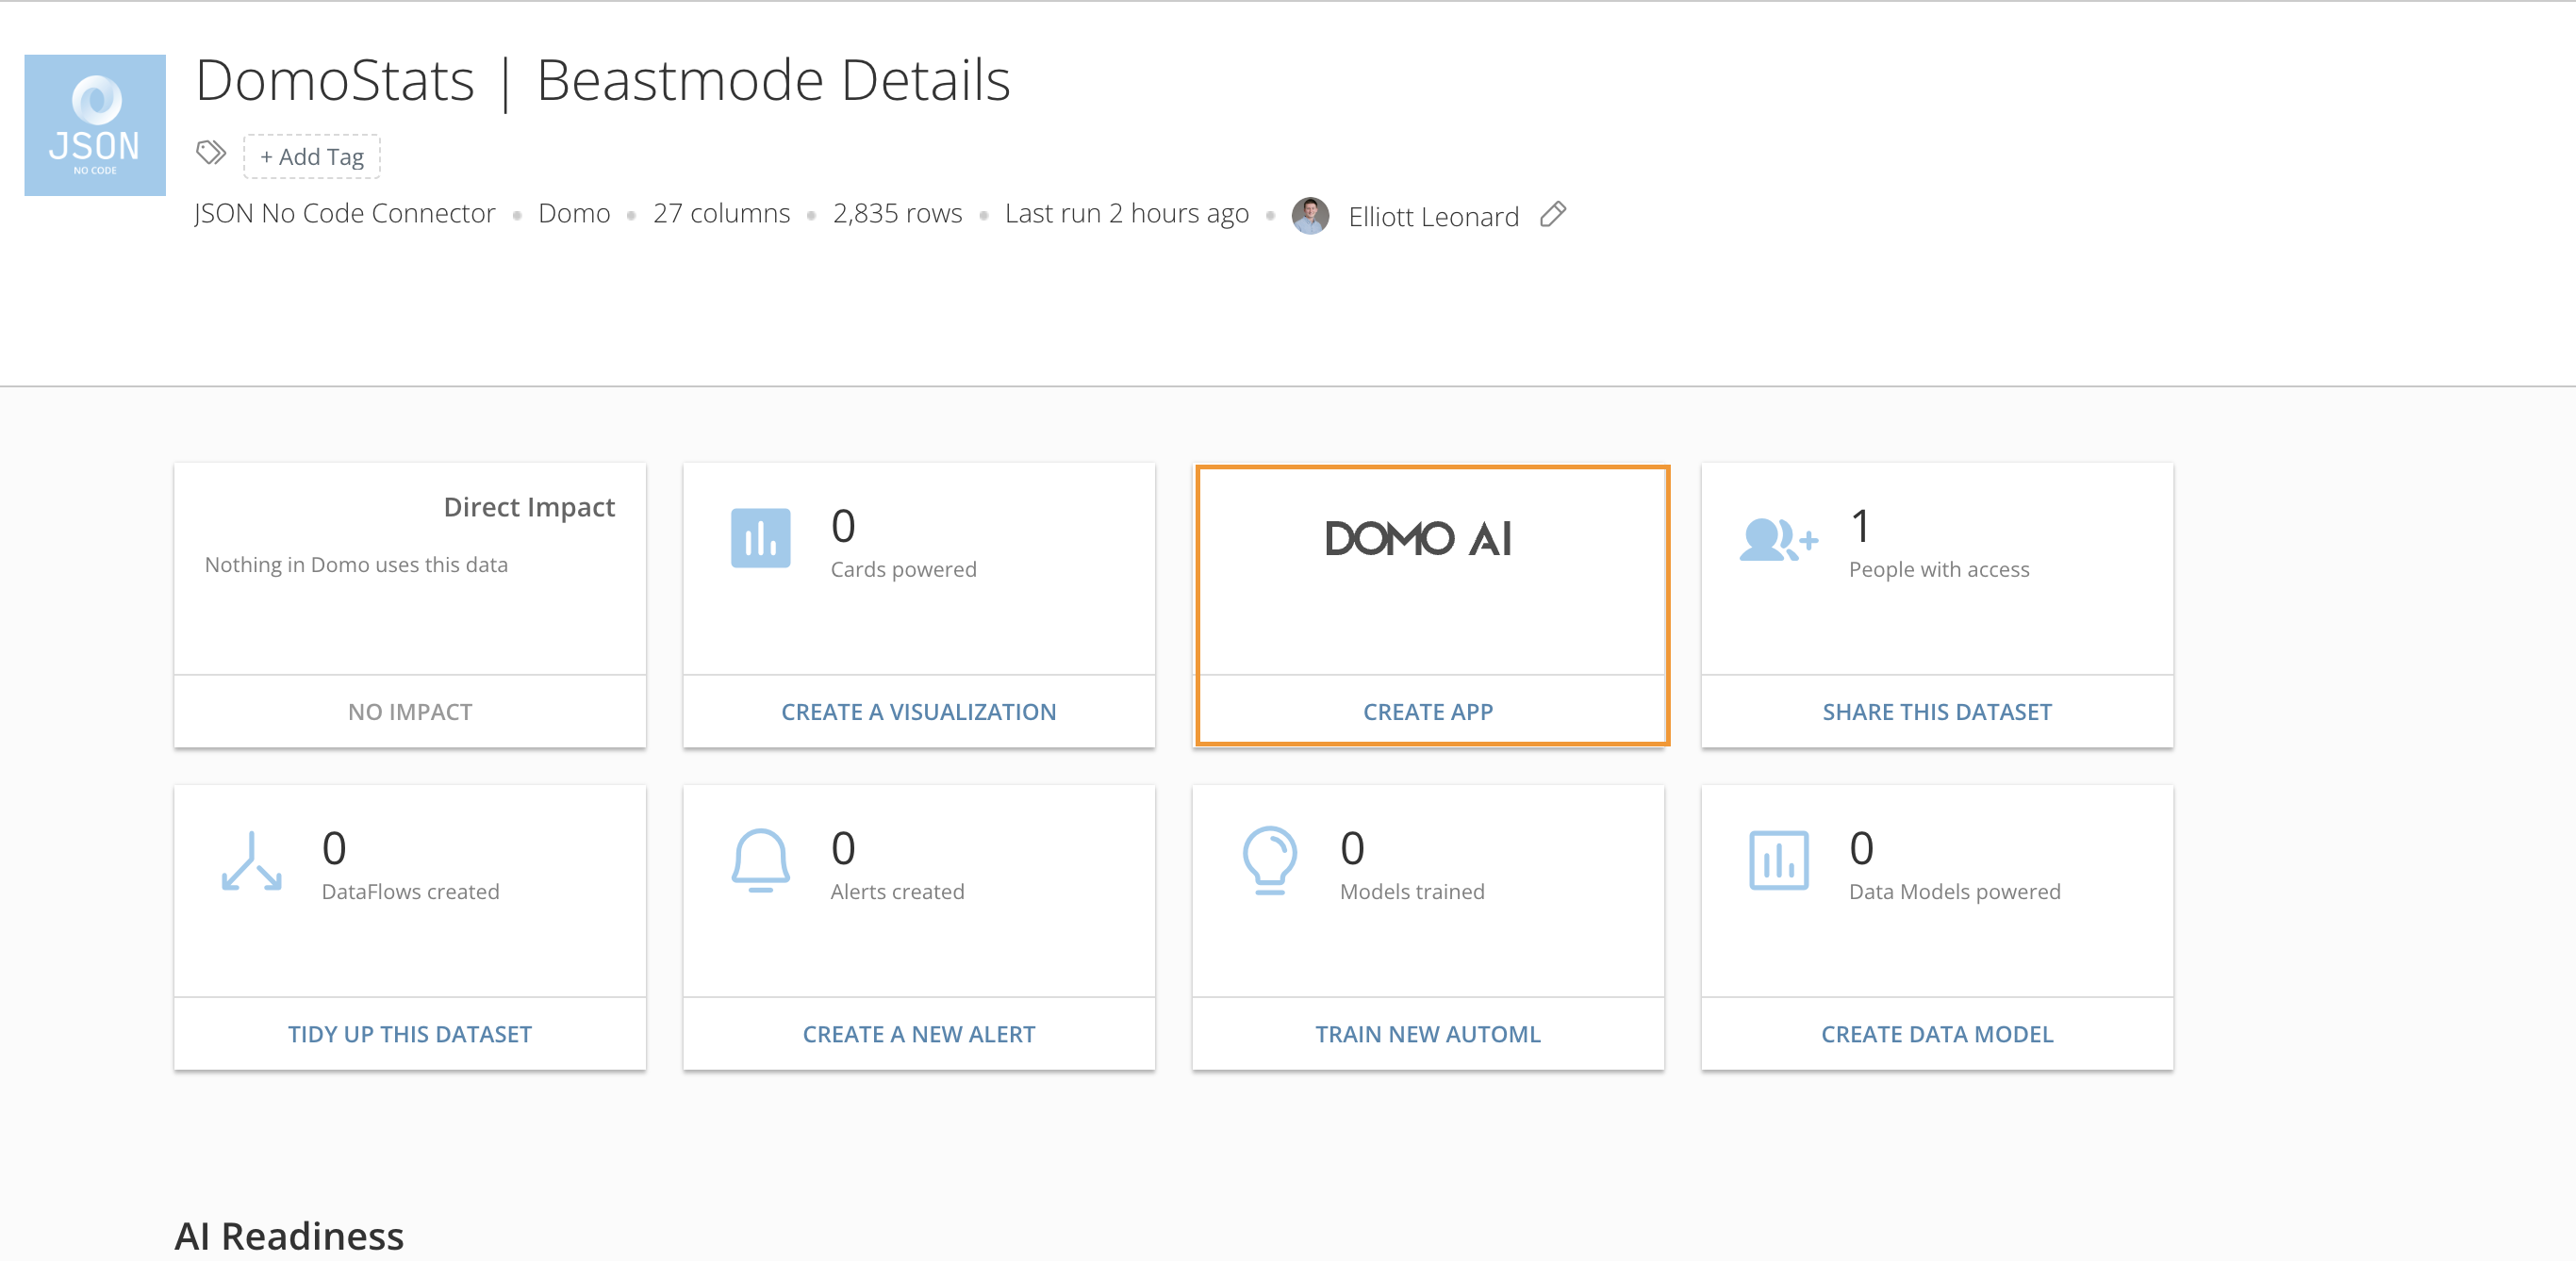The image size is (2576, 1261).
Task: Click the Domo AI logo card
Action: (x=1418, y=540)
